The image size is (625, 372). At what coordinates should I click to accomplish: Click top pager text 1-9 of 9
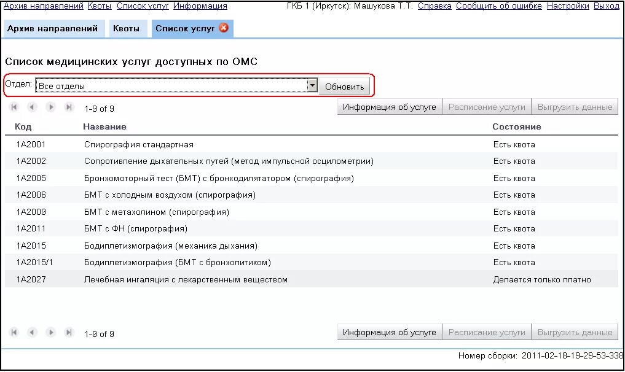100,108
